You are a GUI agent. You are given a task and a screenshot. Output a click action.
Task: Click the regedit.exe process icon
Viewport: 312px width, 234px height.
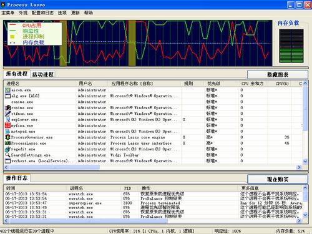7,149
